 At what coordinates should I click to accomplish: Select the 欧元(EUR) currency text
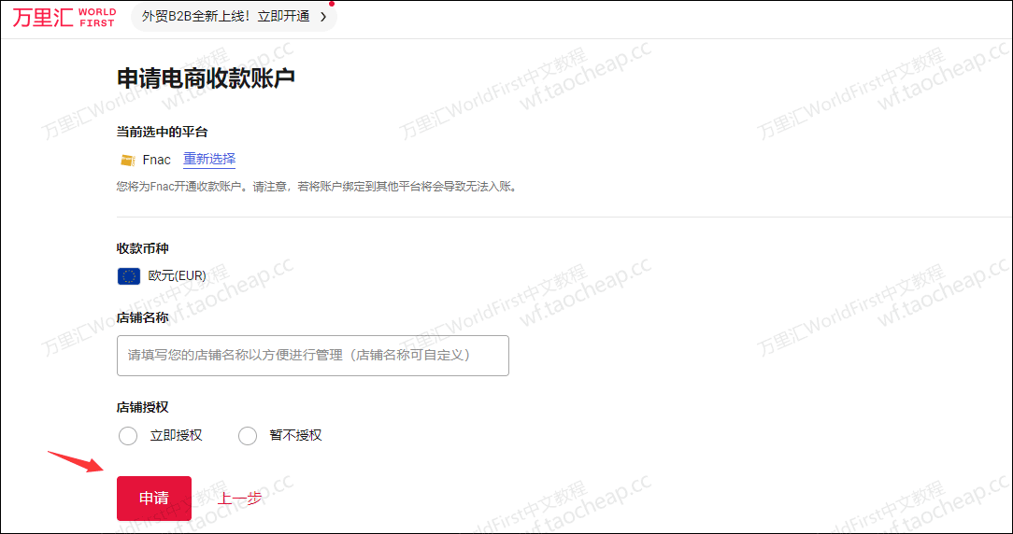coord(177,276)
